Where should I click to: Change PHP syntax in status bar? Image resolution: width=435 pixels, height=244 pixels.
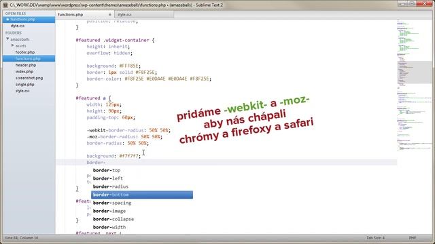pyautogui.click(x=413, y=238)
